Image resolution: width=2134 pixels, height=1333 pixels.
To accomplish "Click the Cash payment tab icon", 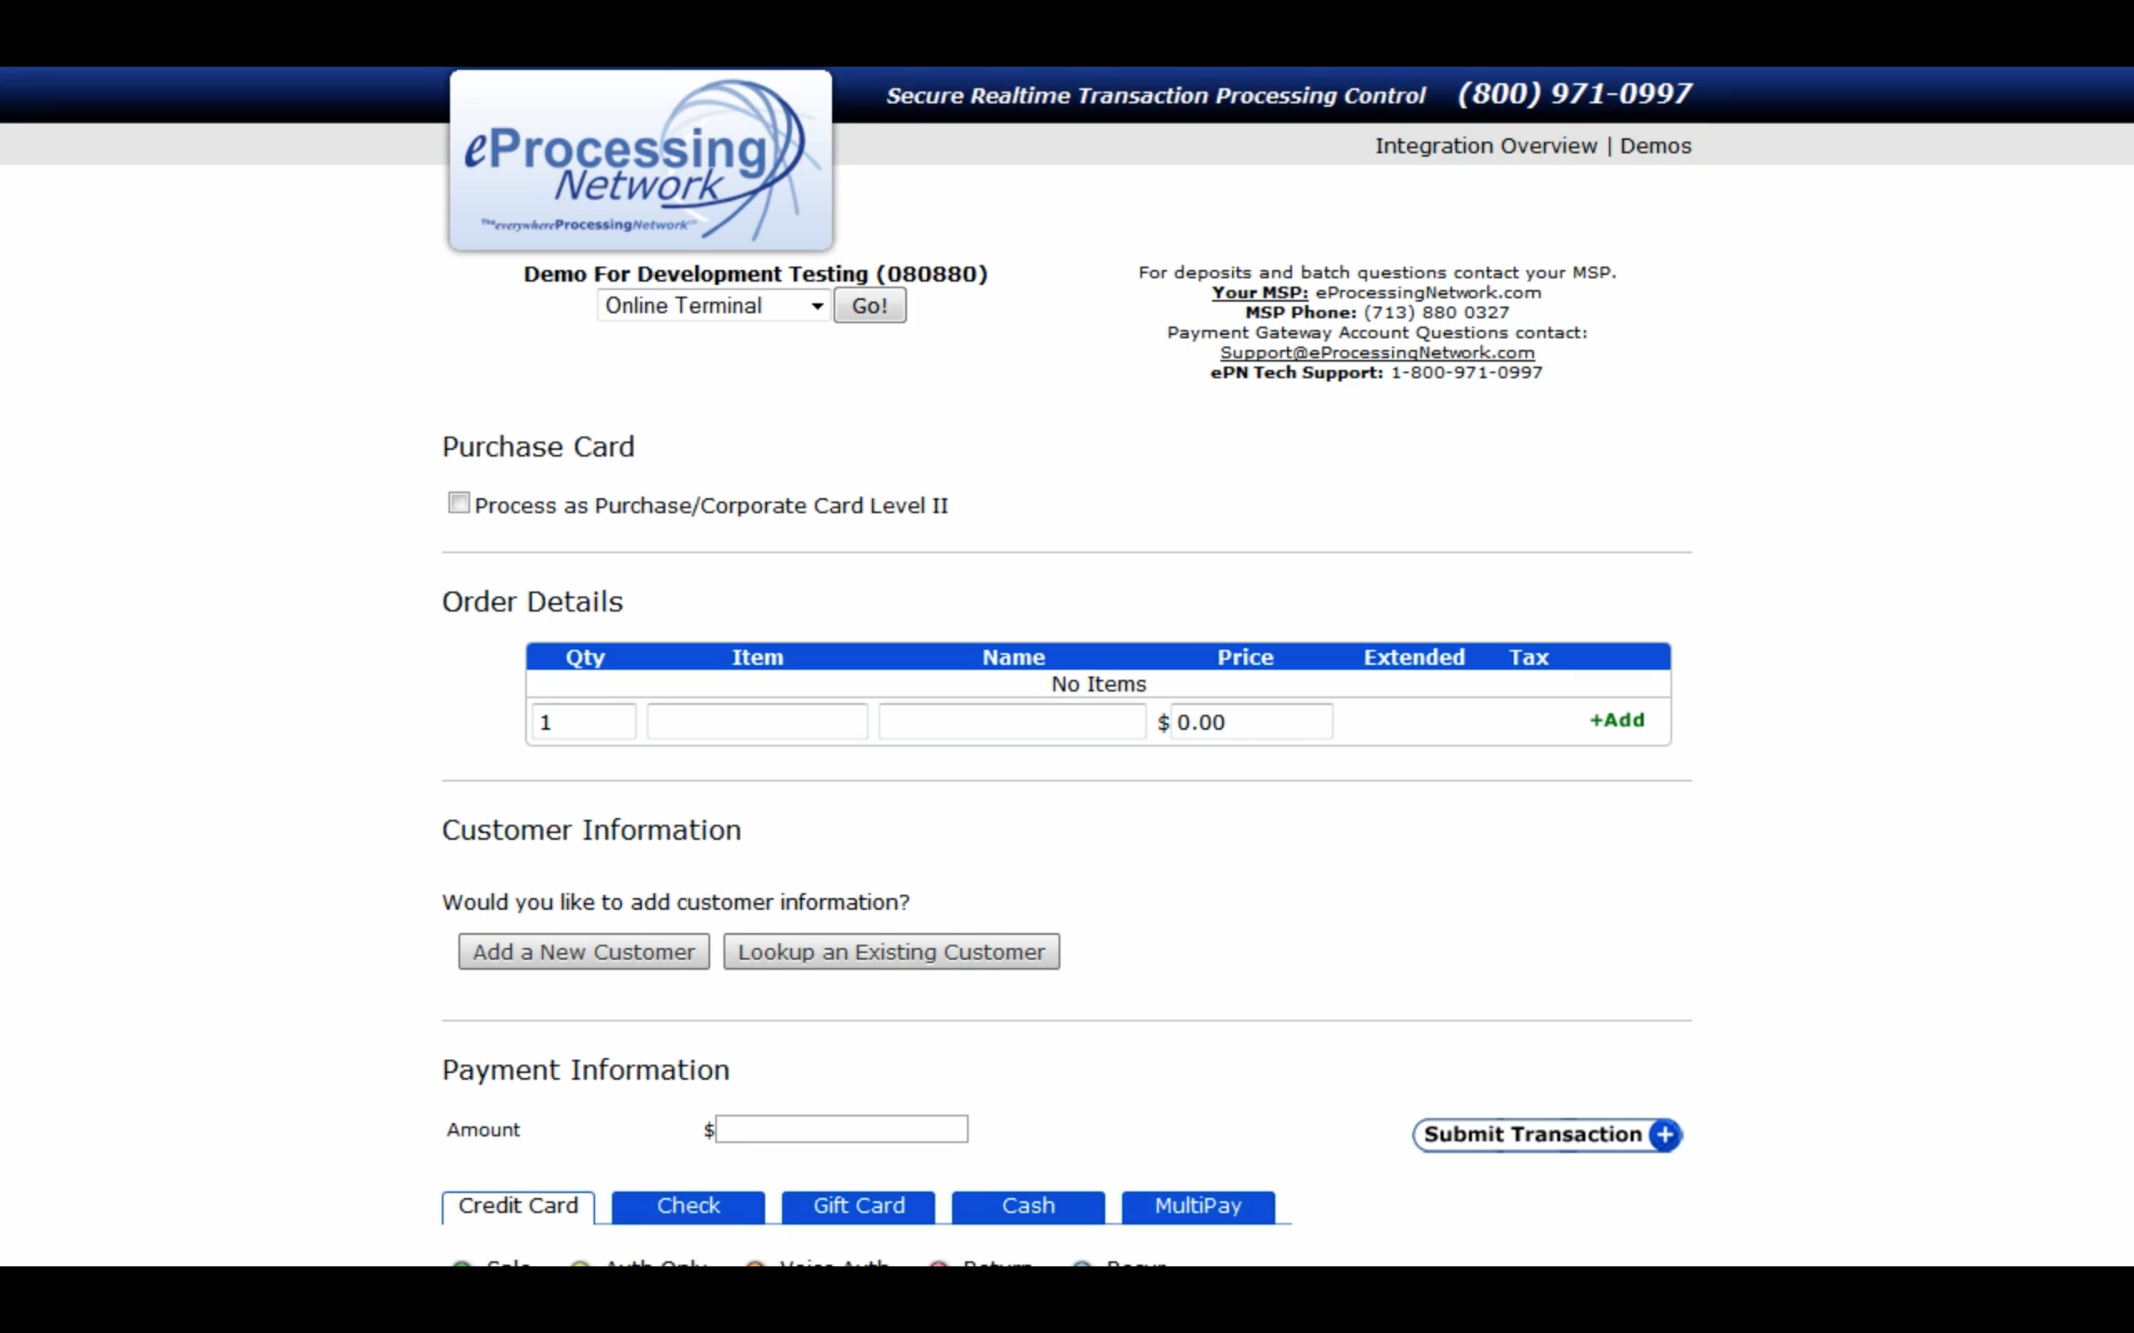I will [x=1028, y=1206].
